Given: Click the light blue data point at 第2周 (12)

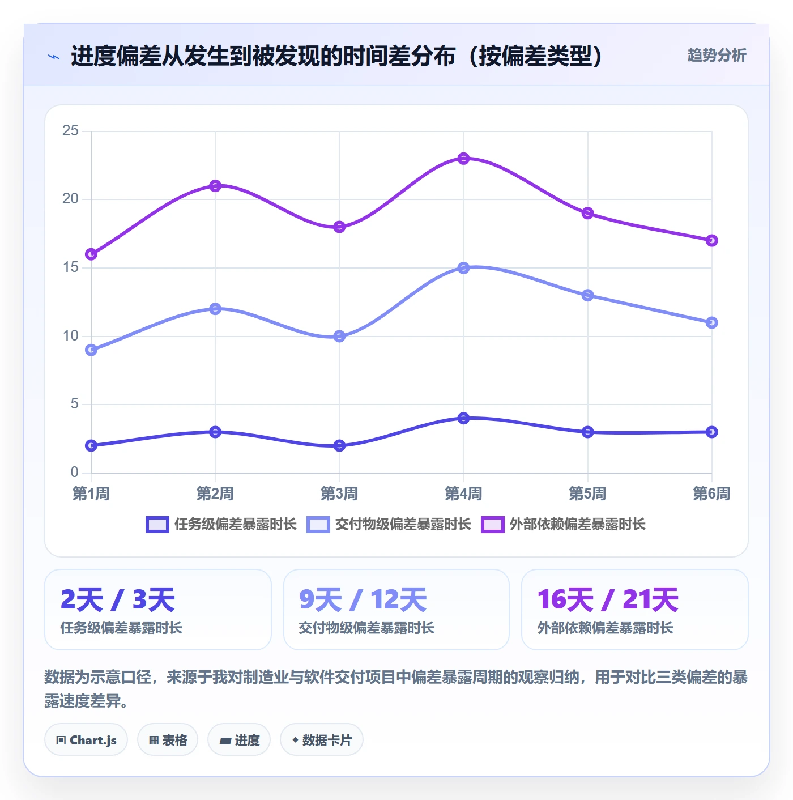Looking at the screenshot, I should coord(215,309).
